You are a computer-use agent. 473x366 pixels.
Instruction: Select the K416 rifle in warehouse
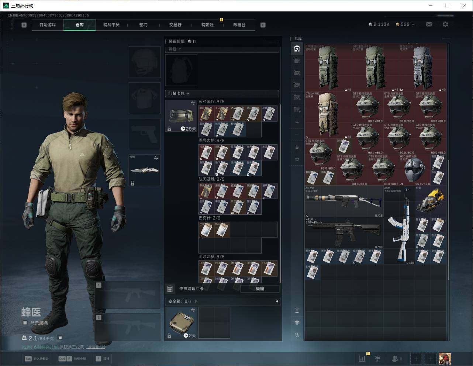point(344,233)
